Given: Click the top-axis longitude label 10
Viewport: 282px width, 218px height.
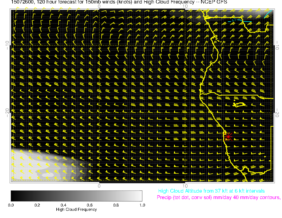Looking at the screenshot, I should click(185, 6).
